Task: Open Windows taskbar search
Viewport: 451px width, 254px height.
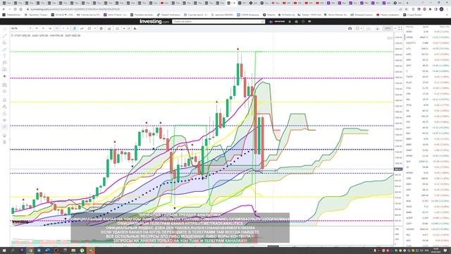Action: pyautogui.click(x=13, y=250)
